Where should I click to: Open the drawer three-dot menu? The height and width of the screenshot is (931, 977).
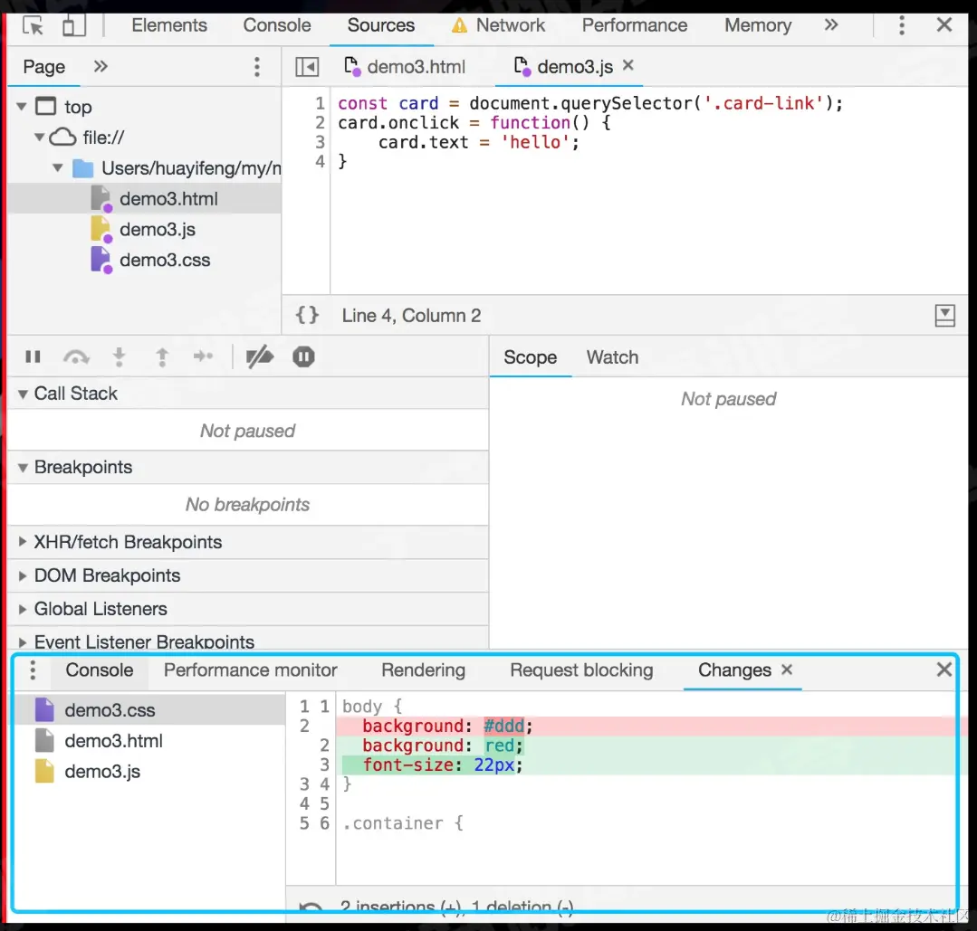(x=33, y=670)
